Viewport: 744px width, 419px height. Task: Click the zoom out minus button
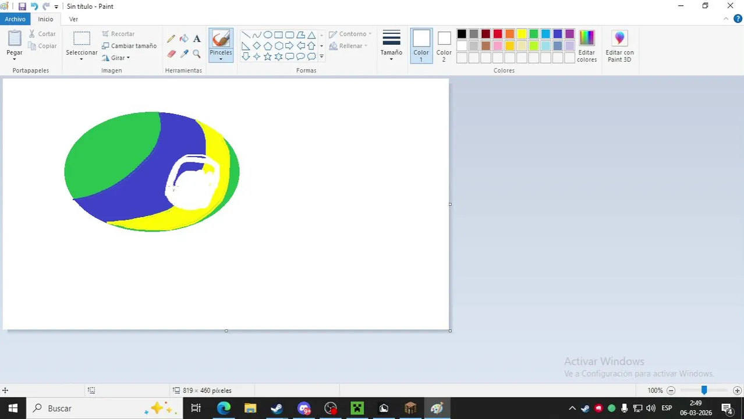[671, 390]
